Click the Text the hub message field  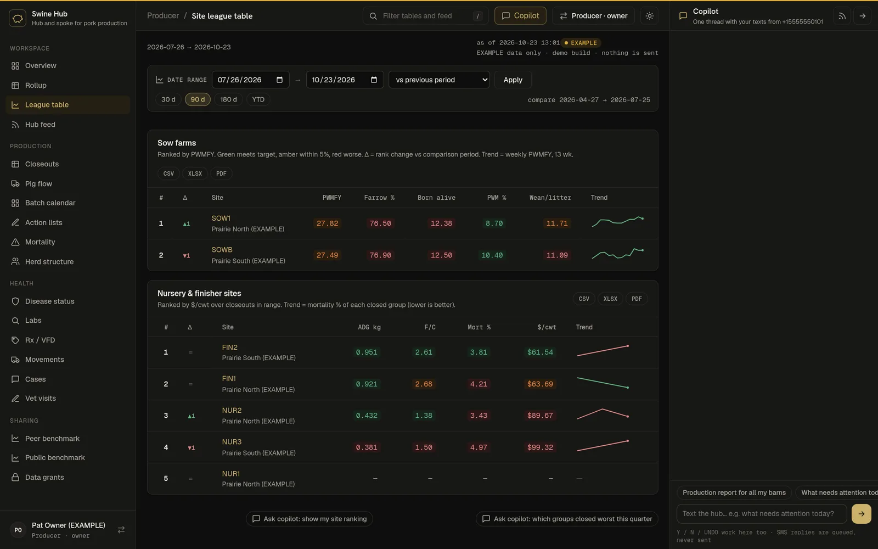[x=762, y=514]
